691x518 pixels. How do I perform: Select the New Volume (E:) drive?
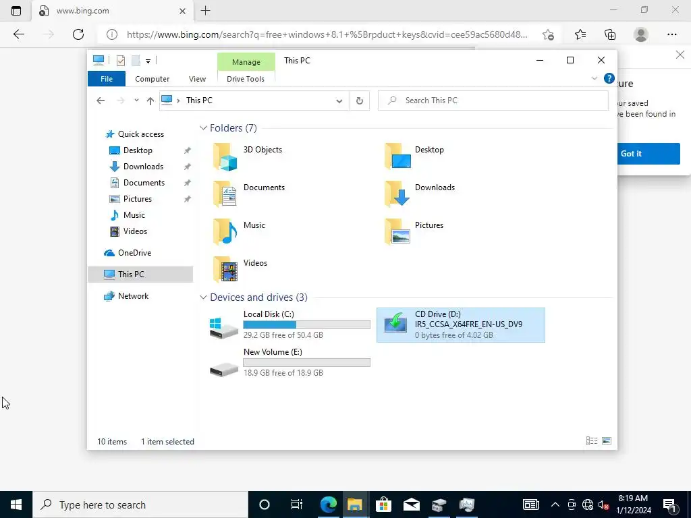(289, 362)
